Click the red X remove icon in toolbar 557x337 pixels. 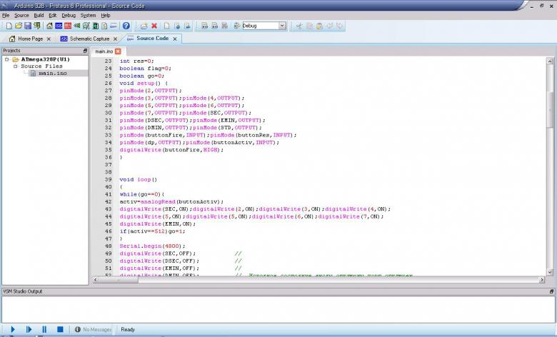point(154,26)
